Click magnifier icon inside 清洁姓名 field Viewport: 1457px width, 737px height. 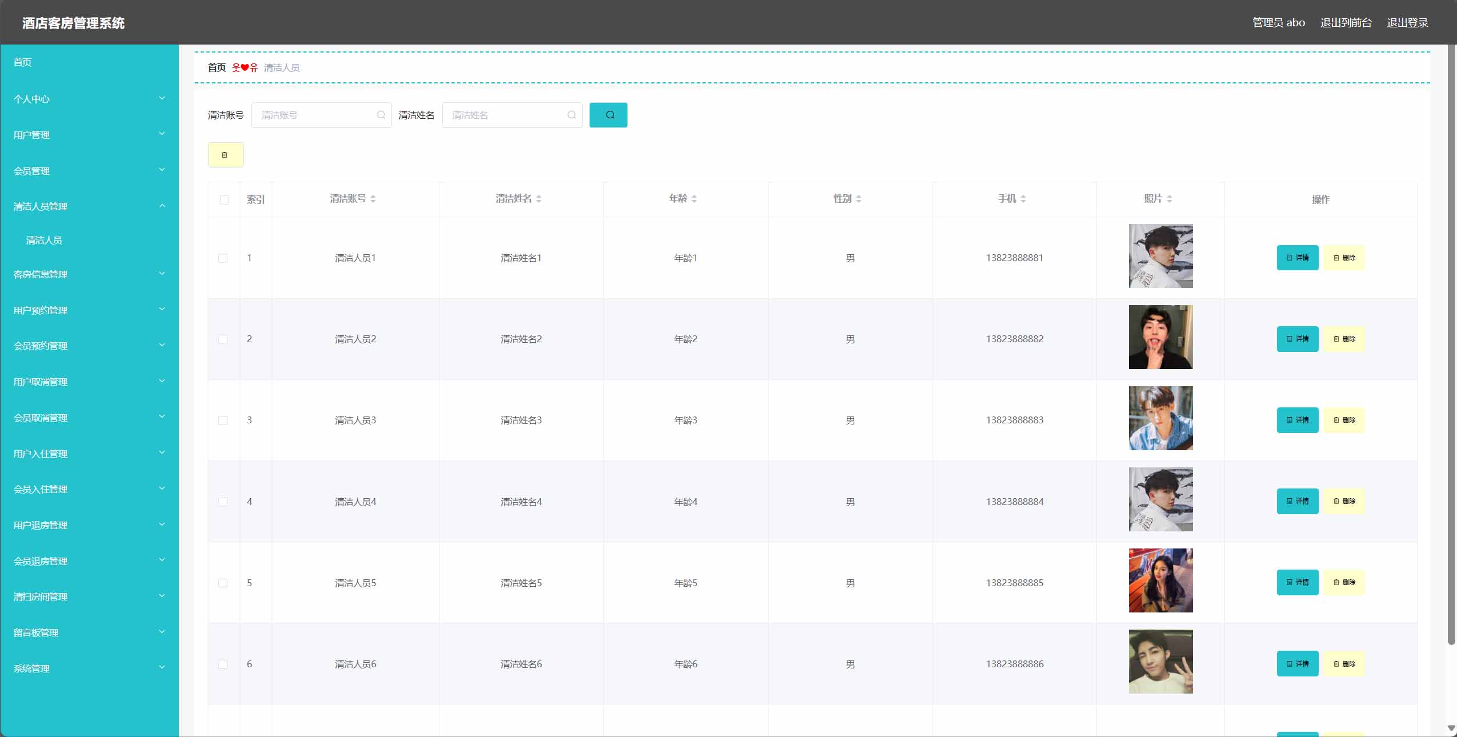pyautogui.click(x=572, y=115)
